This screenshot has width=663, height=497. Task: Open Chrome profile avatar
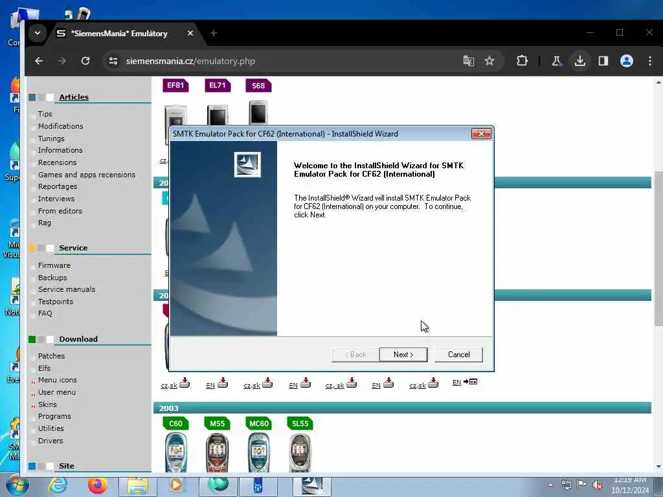pos(627,61)
